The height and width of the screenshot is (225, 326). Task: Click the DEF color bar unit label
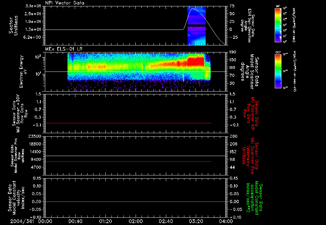(294, 71)
